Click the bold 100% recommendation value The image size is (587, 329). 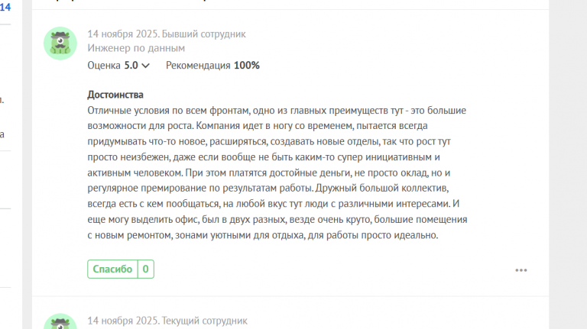pyautogui.click(x=247, y=66)
